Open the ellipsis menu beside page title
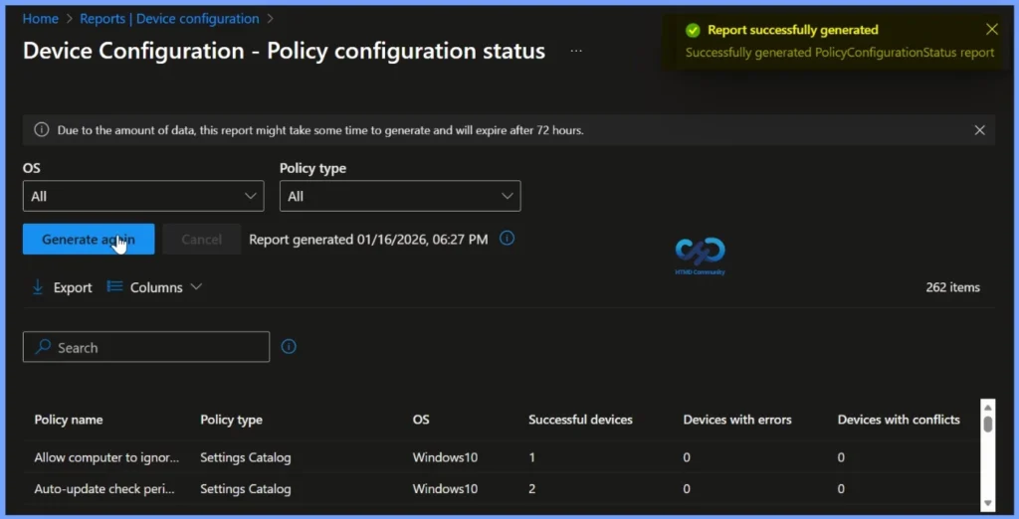1019x519 pixels. [576, 51]
